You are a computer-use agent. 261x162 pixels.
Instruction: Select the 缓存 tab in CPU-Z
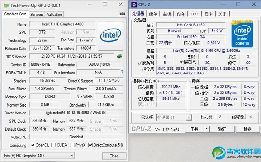point(153,14)
